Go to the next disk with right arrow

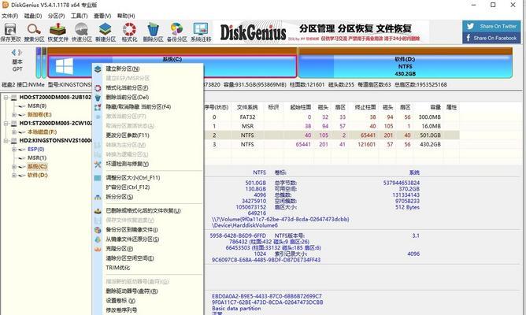[20, 52]
